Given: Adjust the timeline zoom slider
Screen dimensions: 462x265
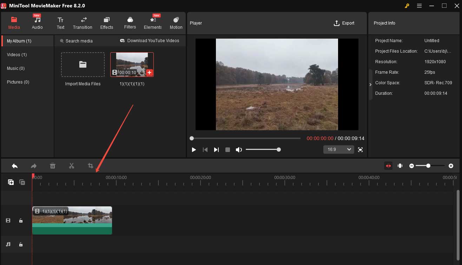Looking at the screenshot, I should pyautogui.click(x=430, y=166).
